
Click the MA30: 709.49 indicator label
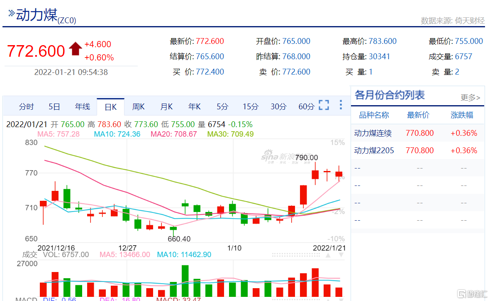(230, 134)
